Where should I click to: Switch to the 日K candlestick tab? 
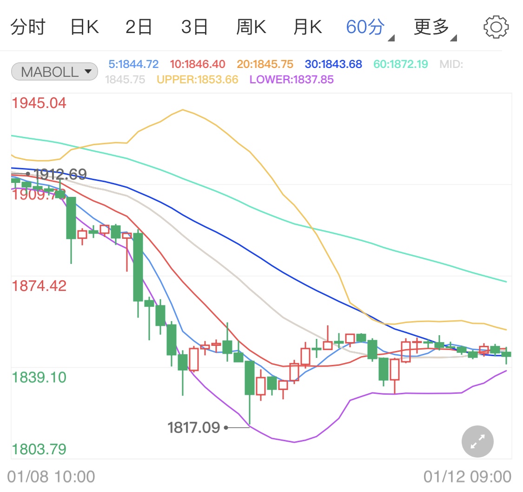[84, 27]
